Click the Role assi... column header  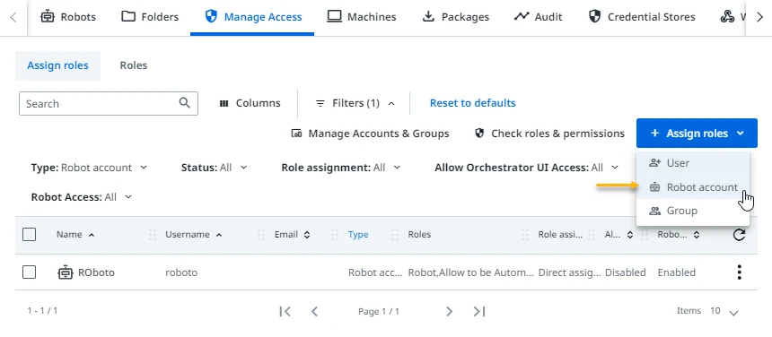coord(560,234)
